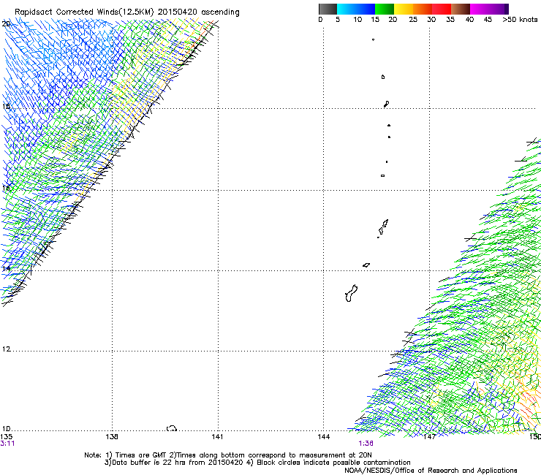Click the 'Data buffer is 22 hrs' note line

point(257,463)
